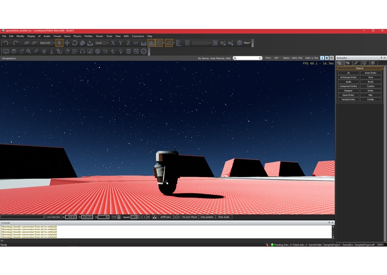Toggle the AI/Physics button
This screenshot has width=387, height=275.
(165, 217)
